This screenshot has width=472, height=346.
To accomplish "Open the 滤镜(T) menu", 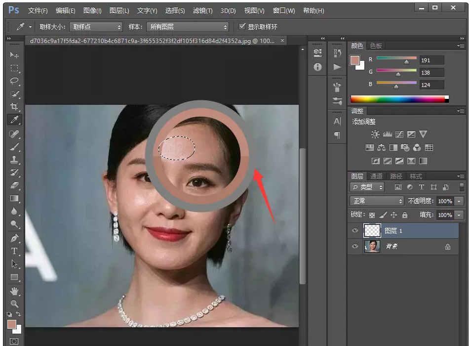I will pyautogui.click(x=202, y=10).
